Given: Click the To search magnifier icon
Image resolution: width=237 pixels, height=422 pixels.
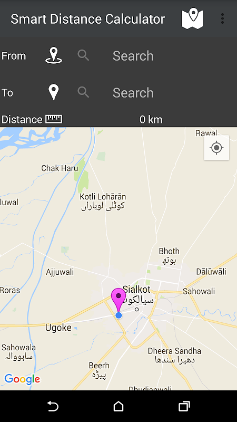Looking at the screenshot, I should coord(83,92).
